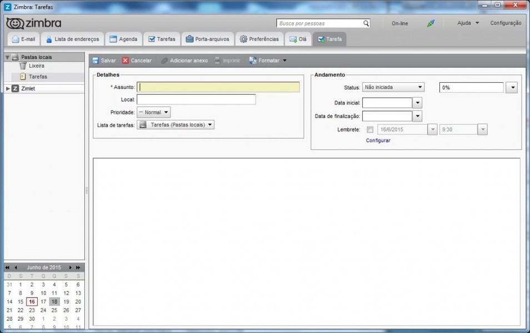Image resolution: width=530 pixels, height=333 pixels.
Task: Open the Lista de tarefas dropdown
Action: click(176, 125)
